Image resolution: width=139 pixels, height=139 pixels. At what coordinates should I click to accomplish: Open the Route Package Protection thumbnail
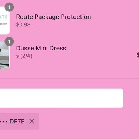click(x=5, y=20)
